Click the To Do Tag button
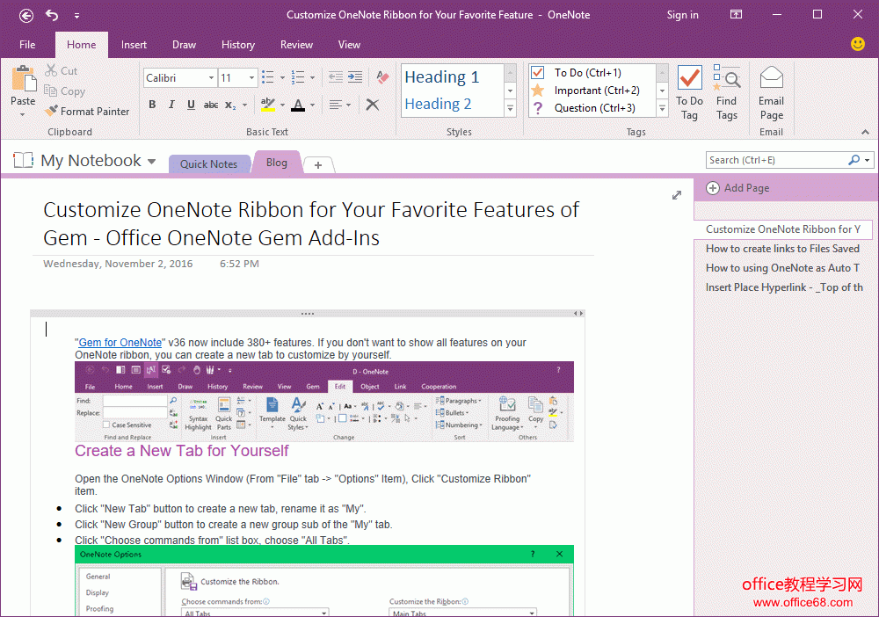 (x=689, y=93)
